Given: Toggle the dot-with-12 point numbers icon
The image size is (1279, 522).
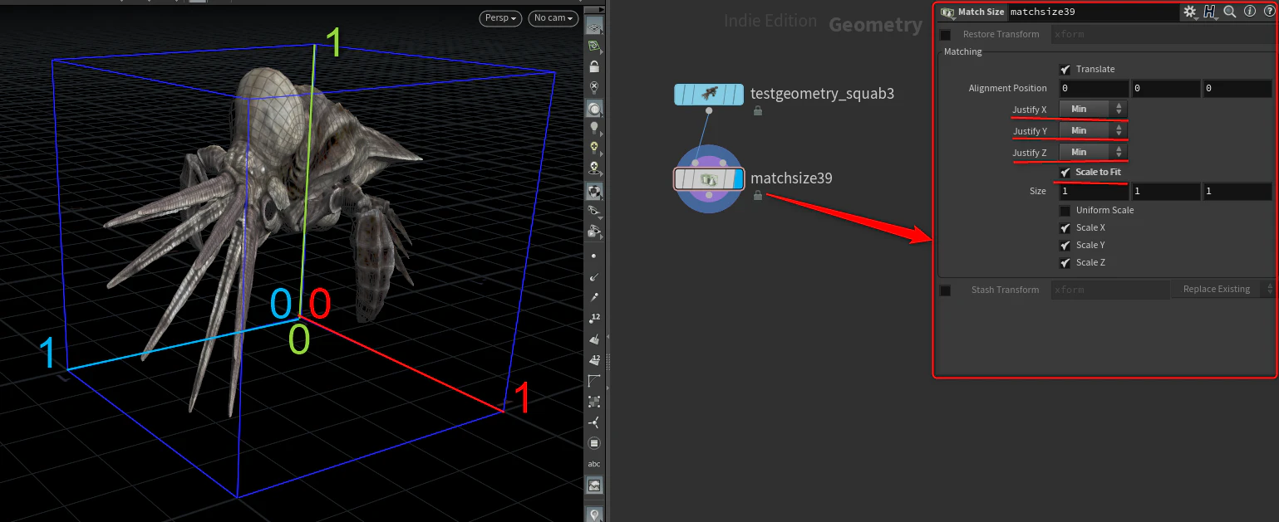Looking at the screenshot, I should click(594, 319).
